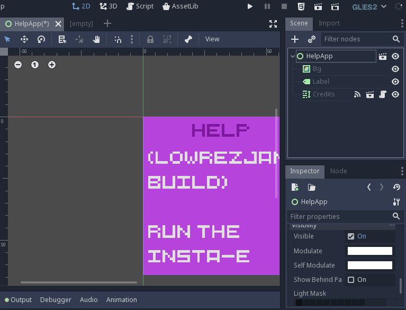
Task: Focus the Filter nodes field
Action: pyautogui.click(x=362, y=39)
